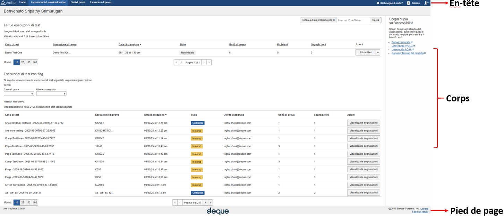Click 'Visualizza le segnalazioni' for ShareTestRun-Testcase row

pos(363,123)
